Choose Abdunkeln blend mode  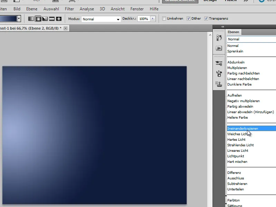tap(252, 62)
